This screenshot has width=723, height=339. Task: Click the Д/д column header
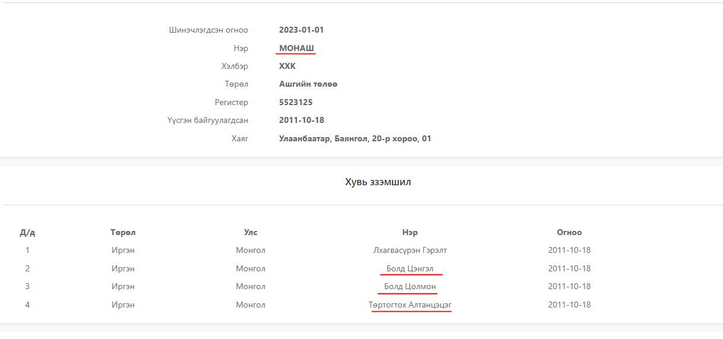point(27,233)
